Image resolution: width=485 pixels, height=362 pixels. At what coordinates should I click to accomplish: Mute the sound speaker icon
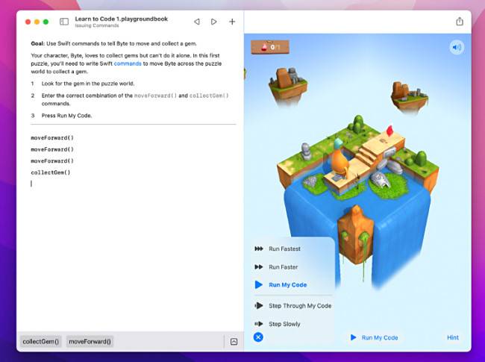(x=457, y=47)
